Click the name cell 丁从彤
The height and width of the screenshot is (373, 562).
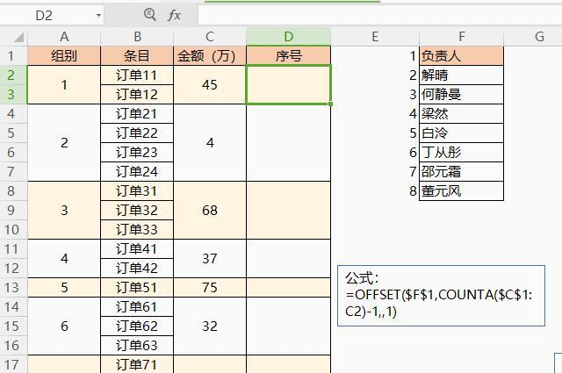click(x=462, y=153)
